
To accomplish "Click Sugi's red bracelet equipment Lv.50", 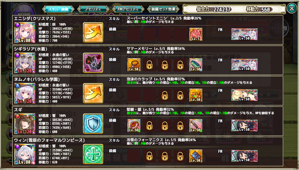I will coord(134,126).
